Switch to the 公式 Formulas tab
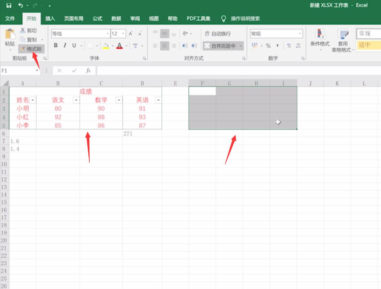The height and width of the screenshot is (289, 381). (97, 18)
